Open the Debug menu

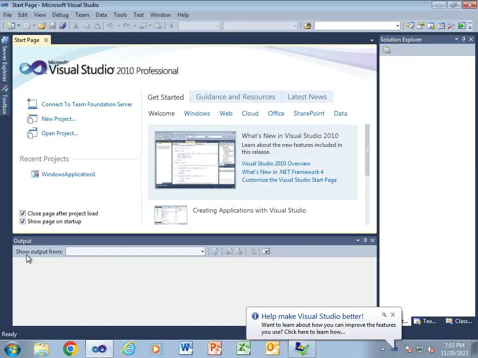pyautogui.click(x=60, y=15)
